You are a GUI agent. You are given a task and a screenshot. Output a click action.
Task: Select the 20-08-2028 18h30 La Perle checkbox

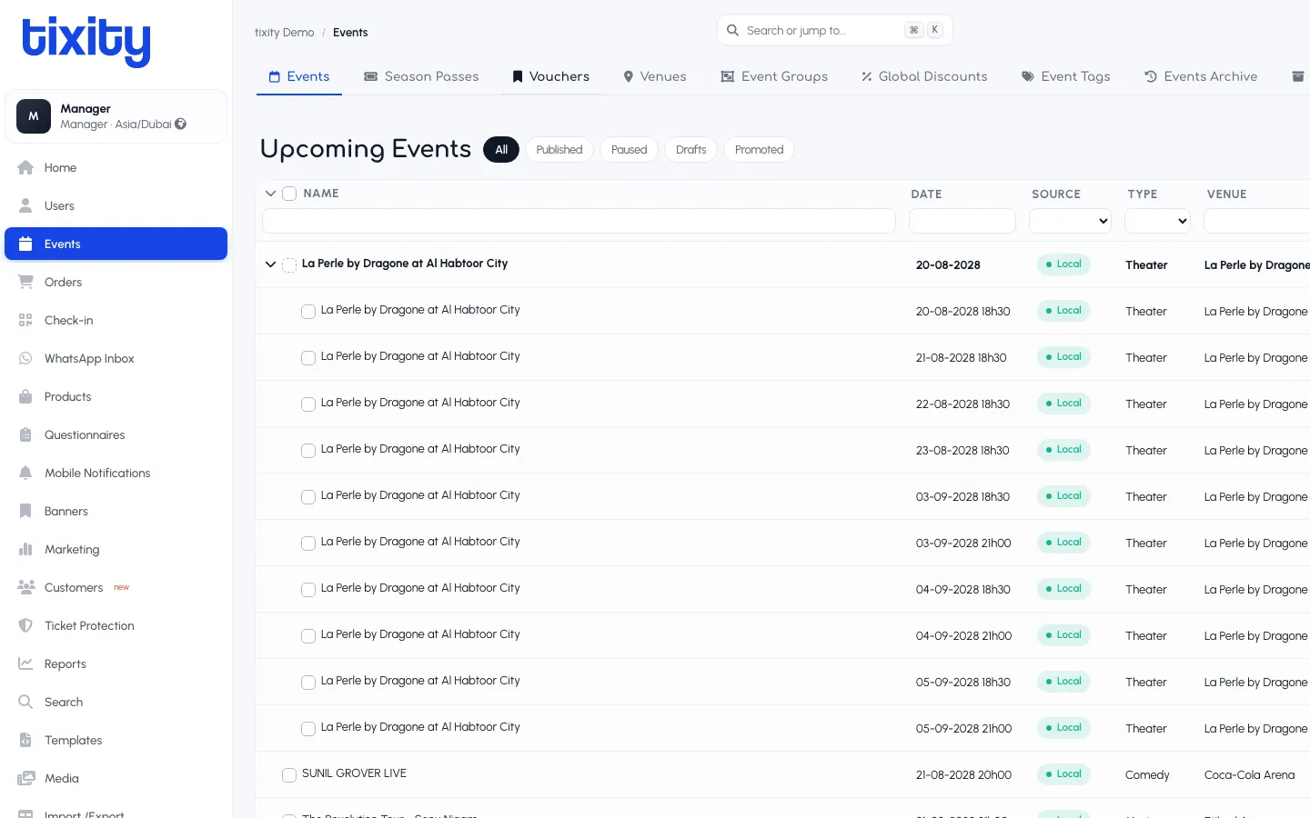pos(308,312)
